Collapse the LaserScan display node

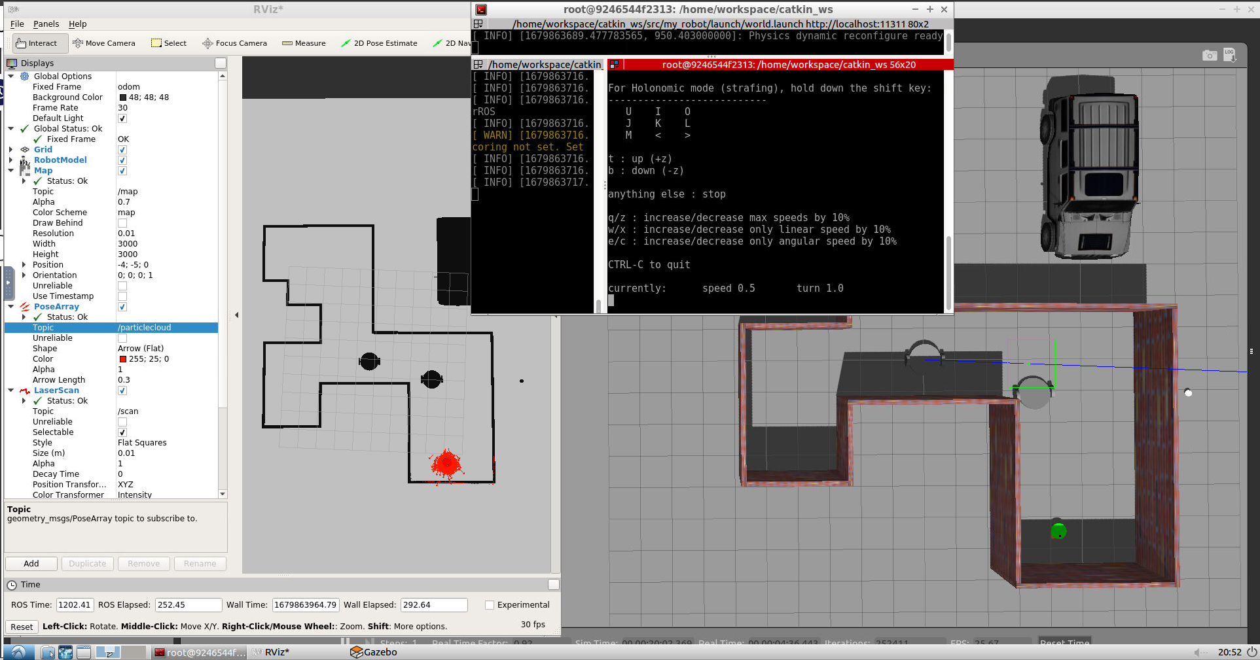coord(11,391)
